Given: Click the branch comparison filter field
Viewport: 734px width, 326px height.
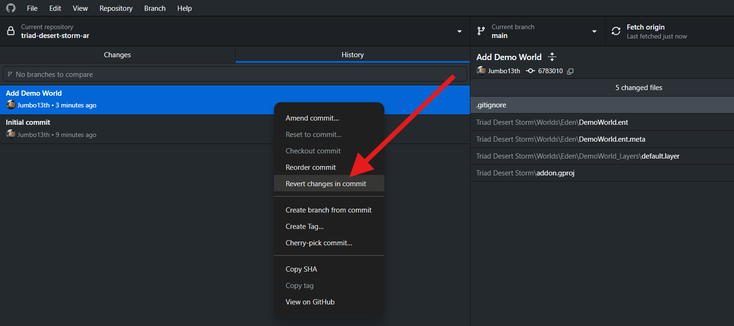Looking at the screenshot, I should pyautogui.click(x=235, y=74).
